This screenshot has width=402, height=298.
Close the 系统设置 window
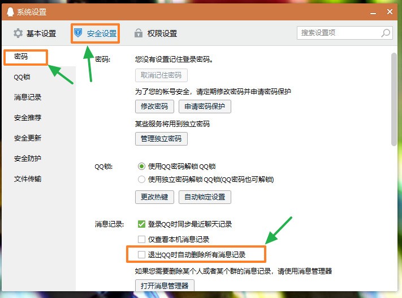(x=390, y=12)
